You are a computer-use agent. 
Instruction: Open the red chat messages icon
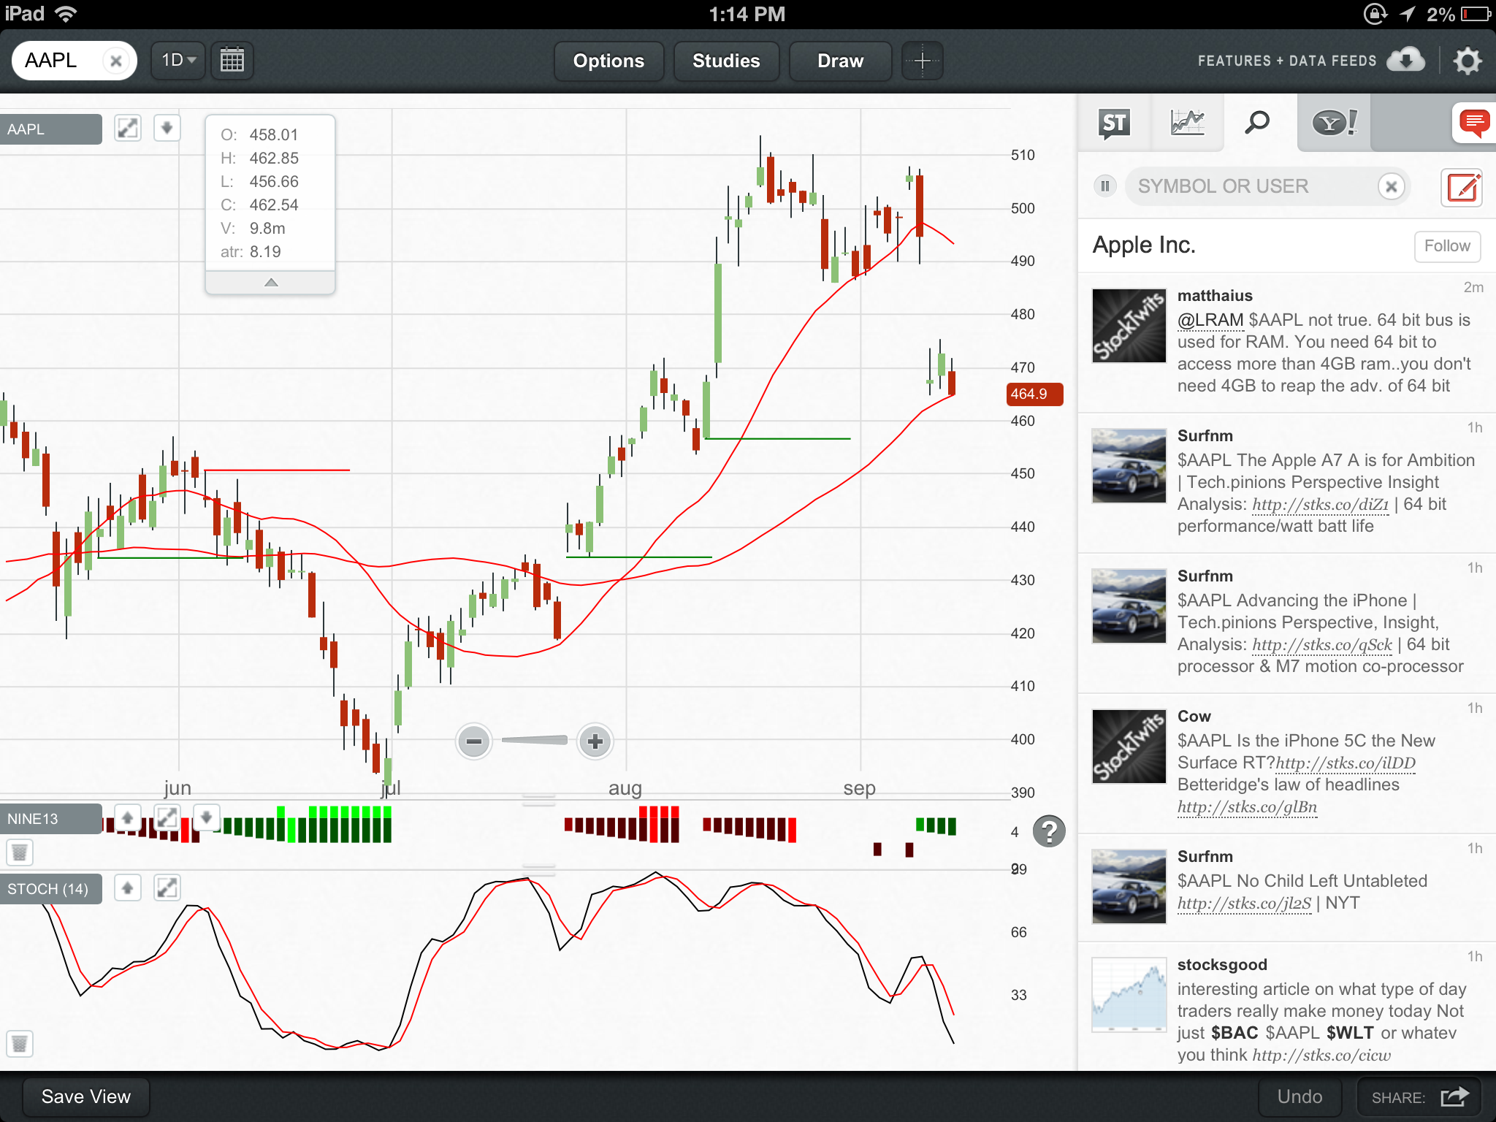tap(1474, 123)
